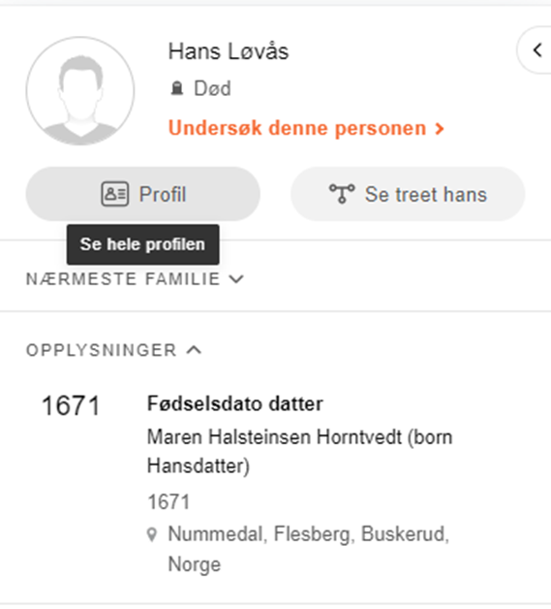The width and height of the screenshot is (551, 609).
Task: Click the up chevron next to OPPLYSNINGER
Action: point(194,350)
